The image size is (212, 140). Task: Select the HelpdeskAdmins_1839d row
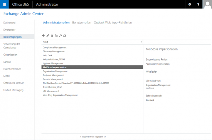click(92, 59)
